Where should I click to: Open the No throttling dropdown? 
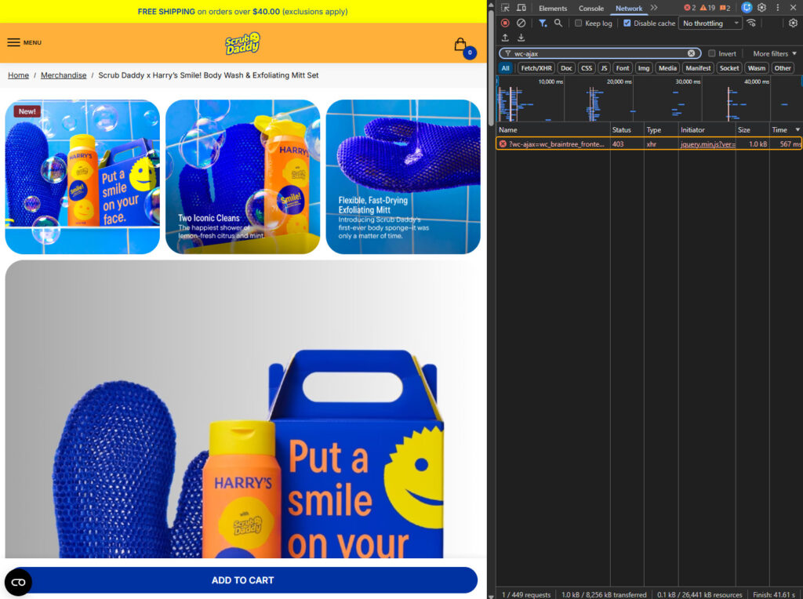click(x=710, y=23)
